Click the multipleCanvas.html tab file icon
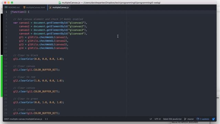This screenshot has height=124, width=220. point(24,7)
